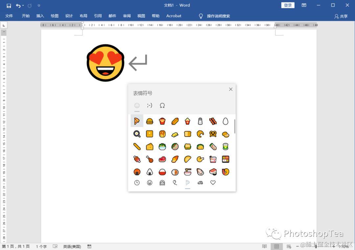The width and height of the screenshot is (355, 250).
Task: Click the 英语(美国) language indicator
Action: click(x=72, y=246)
